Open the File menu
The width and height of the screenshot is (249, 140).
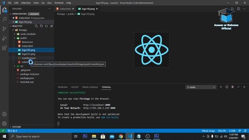click(9, 3)
